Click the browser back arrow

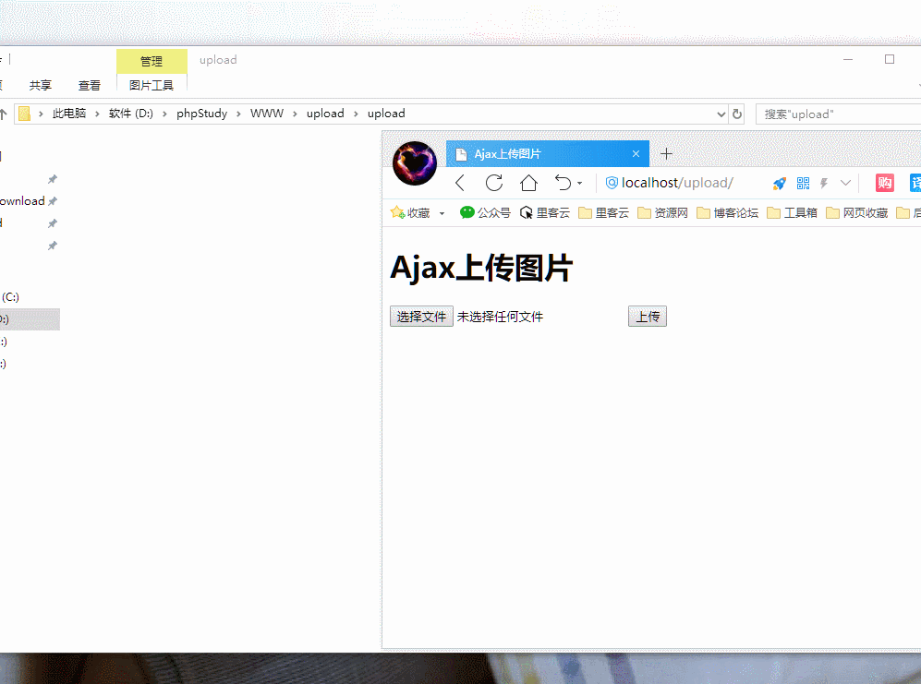coord(460,183)
